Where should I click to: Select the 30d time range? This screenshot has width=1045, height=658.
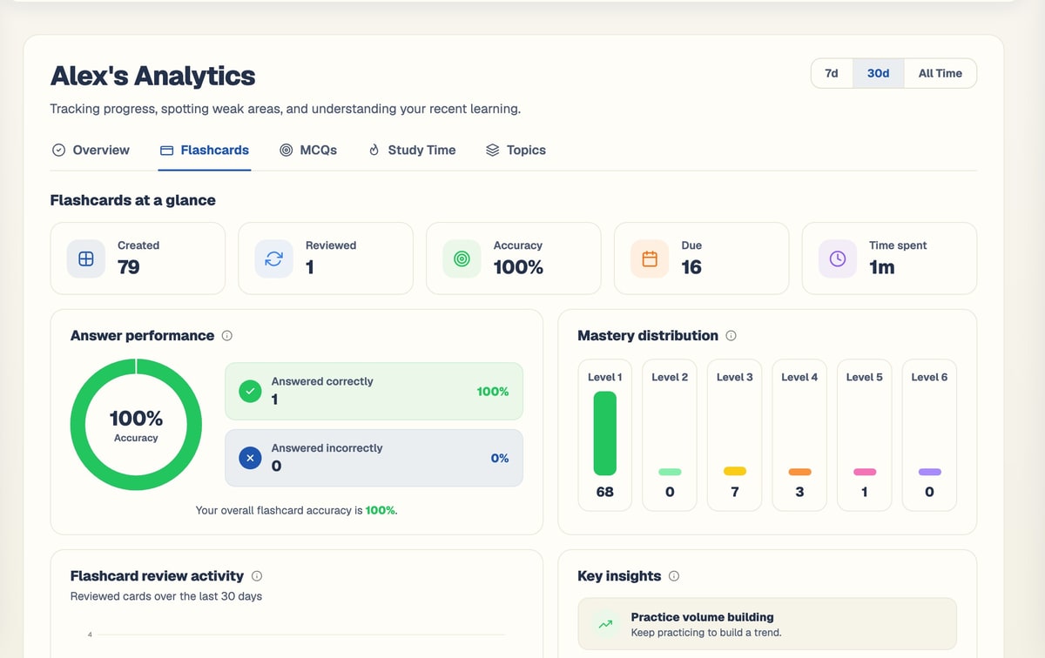[879, 73]
